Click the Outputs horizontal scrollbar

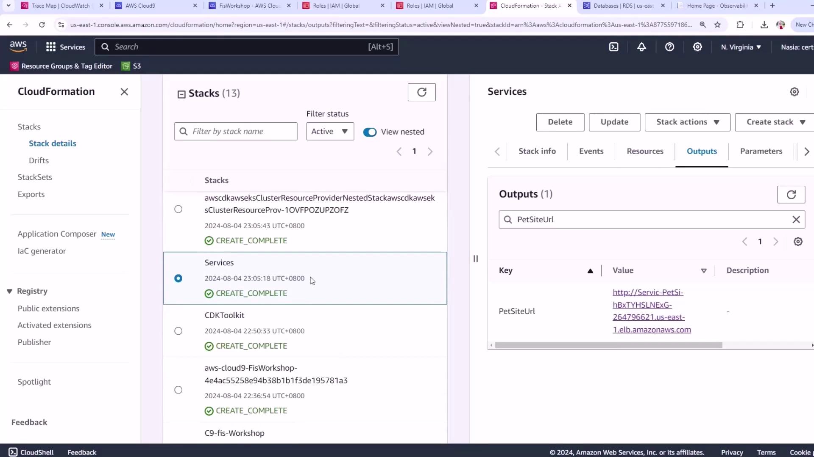(x=608, y=346)
